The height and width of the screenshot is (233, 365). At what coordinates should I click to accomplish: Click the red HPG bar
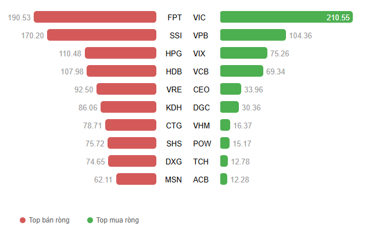point(120,53)
